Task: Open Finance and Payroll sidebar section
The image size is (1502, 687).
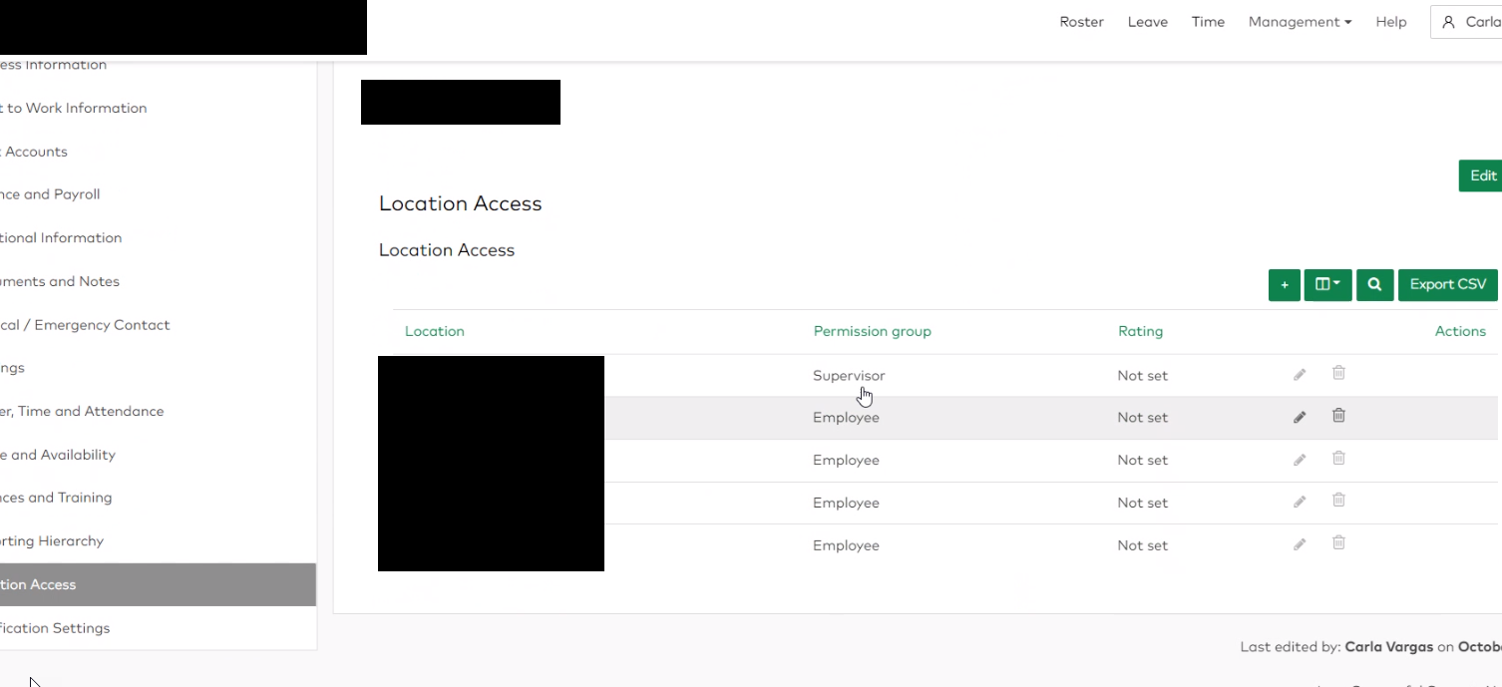Action: pos(50,194)
